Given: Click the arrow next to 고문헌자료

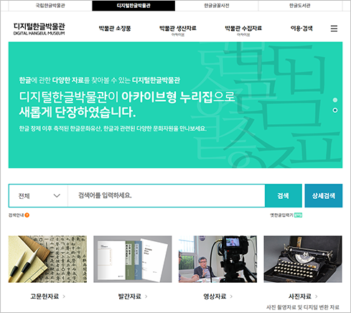Looking at the screenshot, I should point(64,296).
